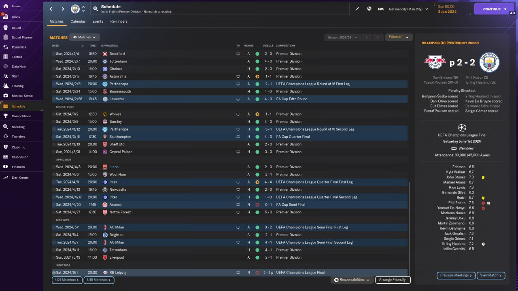The height and width of the screenshot is (291, 518).
Task: Open the Club Vision icon
Action: [x=6, y=157]
